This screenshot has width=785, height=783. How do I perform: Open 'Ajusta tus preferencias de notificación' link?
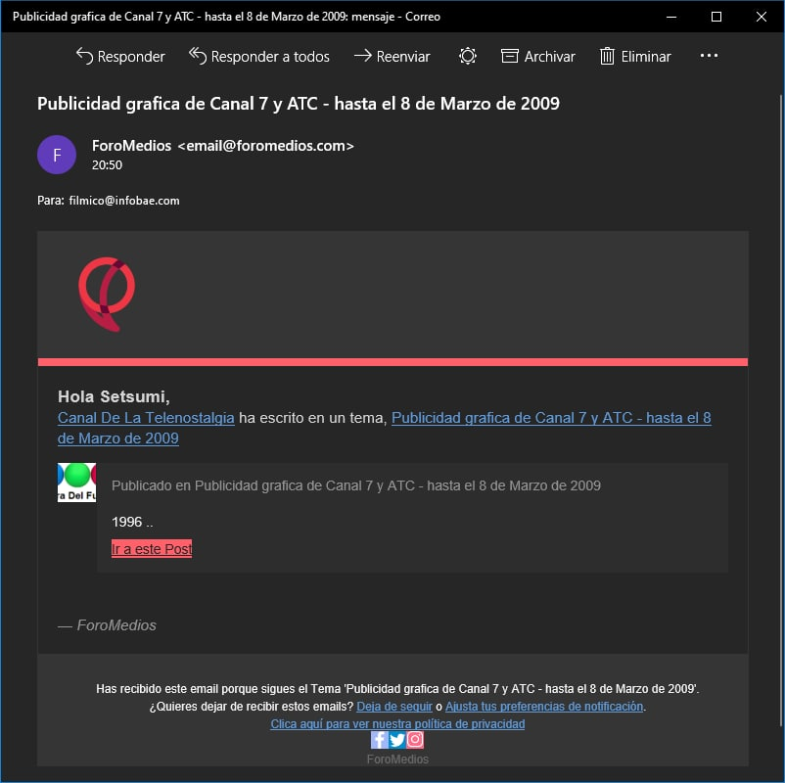[544, 707]
